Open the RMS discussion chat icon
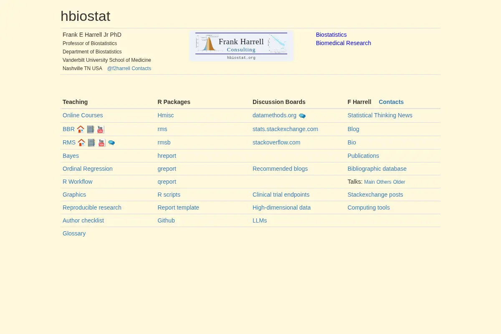The width and height of the screenshot is (501, 334). click(x=111, y=143)
